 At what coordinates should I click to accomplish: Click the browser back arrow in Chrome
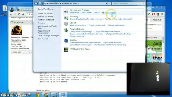tap(11, 14)
